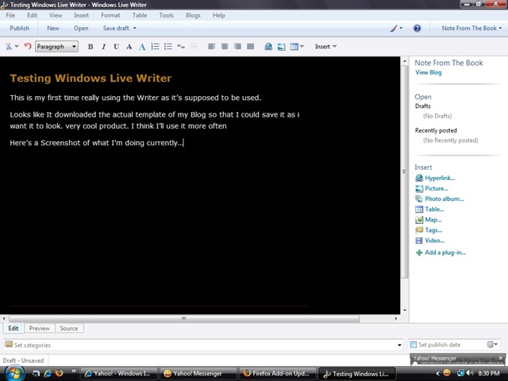Click the horizontal scrollbar thumb
This screenshot has height=381, width=508.
(x=184, y=318)
